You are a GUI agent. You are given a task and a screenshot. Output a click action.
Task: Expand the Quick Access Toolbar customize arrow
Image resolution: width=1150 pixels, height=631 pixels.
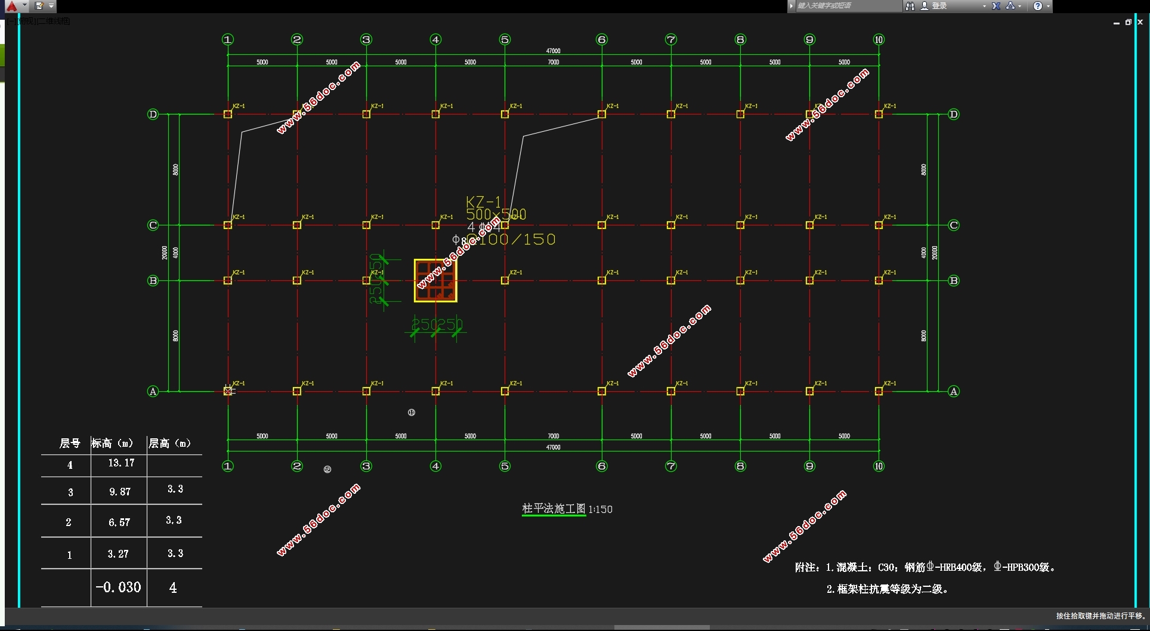tap(51, 6)
